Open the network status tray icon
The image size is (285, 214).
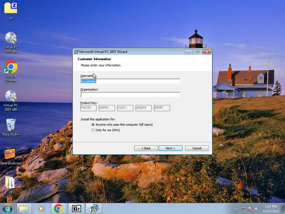pos(243,209)
